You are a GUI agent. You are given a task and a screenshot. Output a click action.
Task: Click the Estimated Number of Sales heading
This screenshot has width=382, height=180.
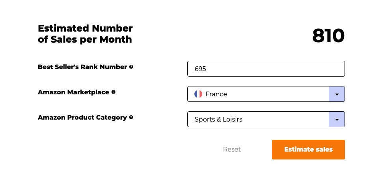[x=85, y=34]
